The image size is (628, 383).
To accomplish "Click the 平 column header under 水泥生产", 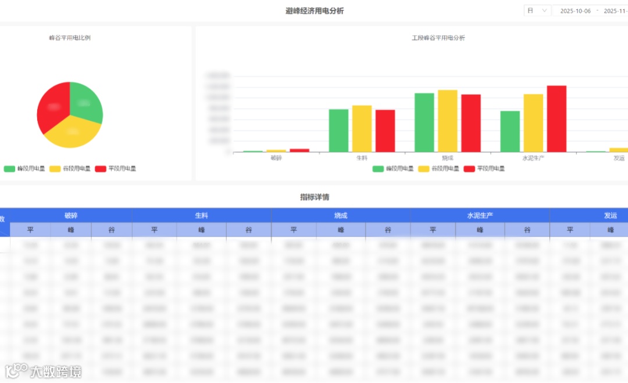I will click(433, 229).
